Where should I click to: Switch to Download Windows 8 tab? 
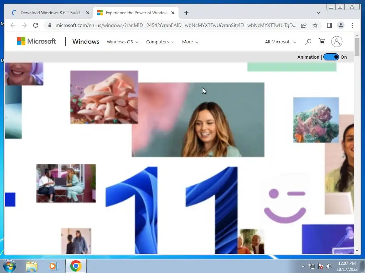tap(50, 13)
